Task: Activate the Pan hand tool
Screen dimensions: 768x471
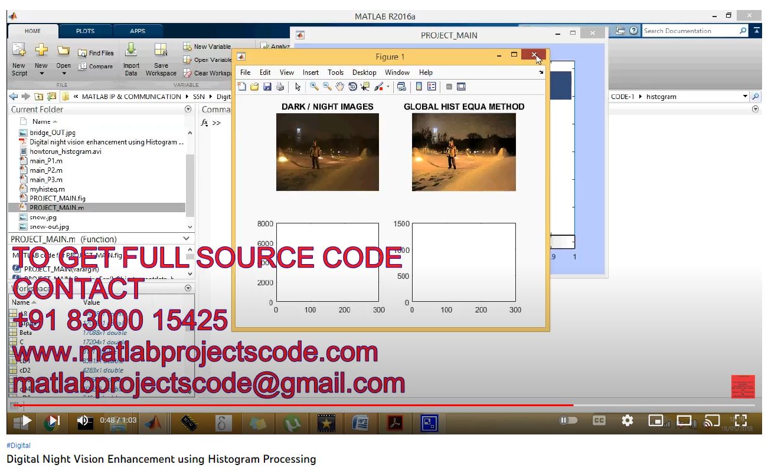Action: [340, 87]
